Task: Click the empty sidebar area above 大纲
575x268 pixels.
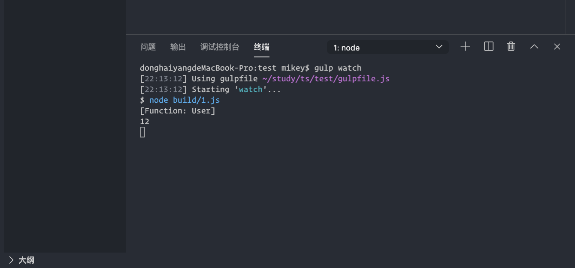Action: [x=65, y=126]
